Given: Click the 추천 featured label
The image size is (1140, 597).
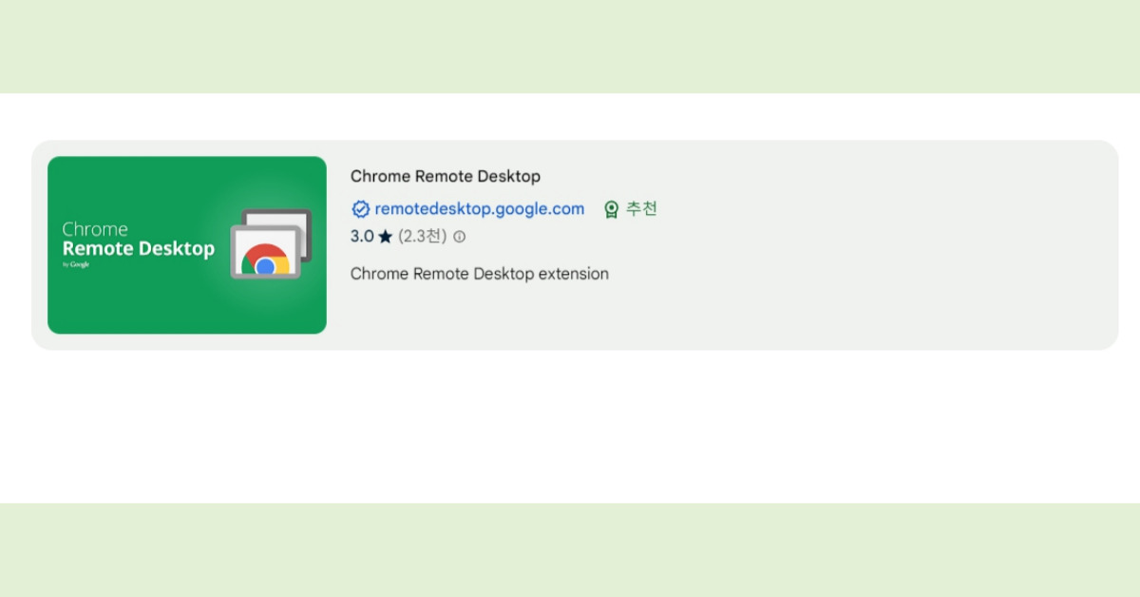Looking at the screenshot, I should [x=641, y=209].
